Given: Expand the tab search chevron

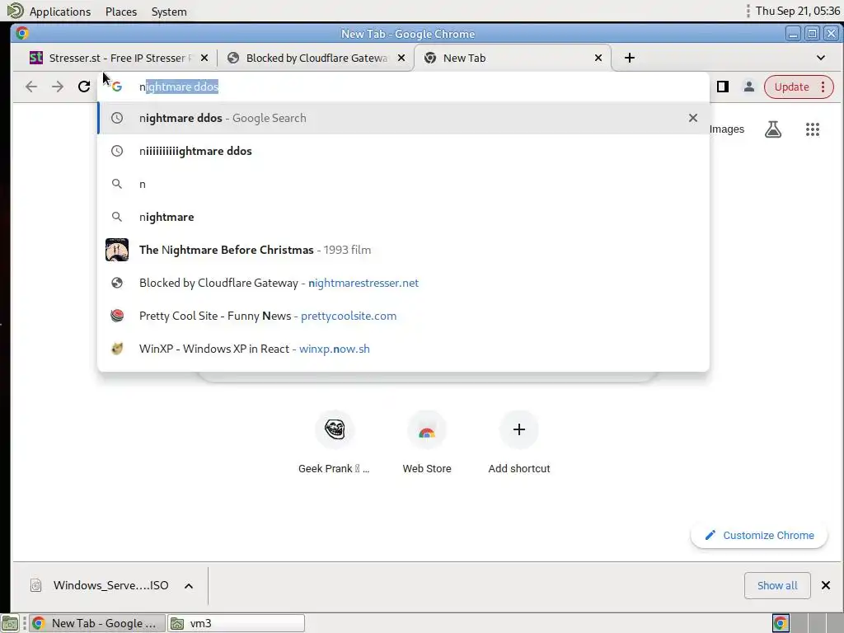Looking at the screenshot, I should (x=821, y=58).
